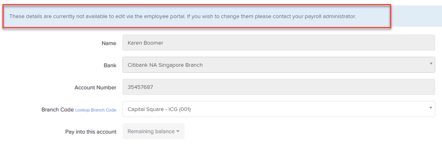Click the Pay into this account label
This screenshot has height=146, width=442.
[x=91, y=132]
